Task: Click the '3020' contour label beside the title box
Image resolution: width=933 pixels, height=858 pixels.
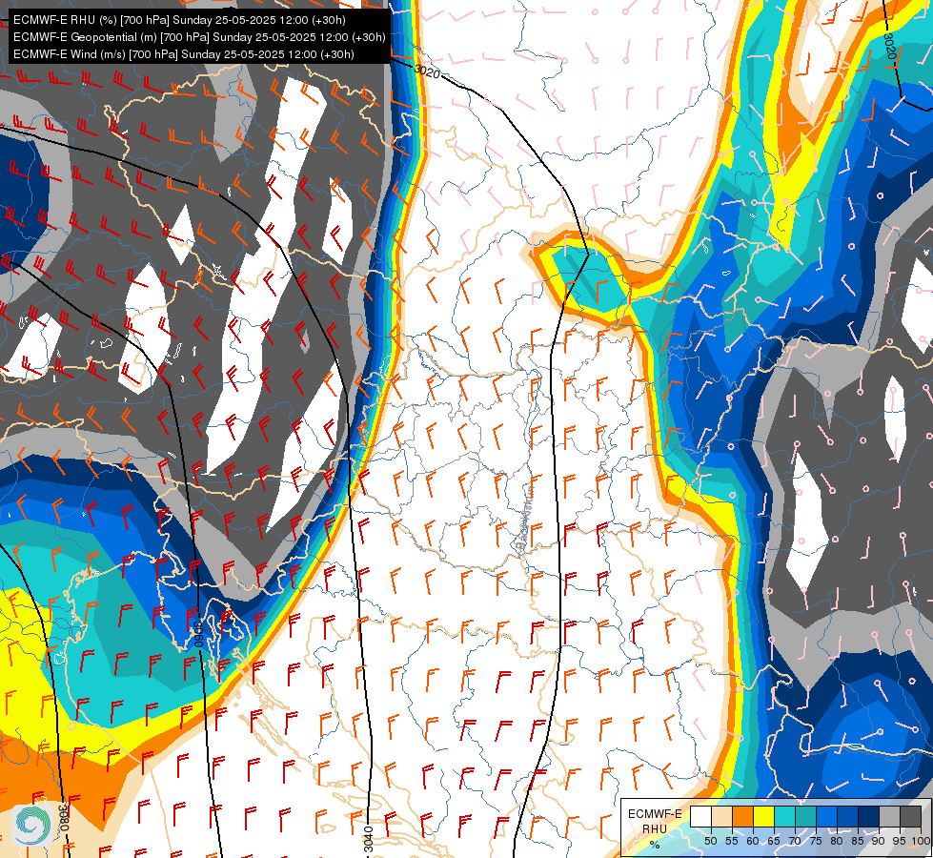Action: [427, 71]
